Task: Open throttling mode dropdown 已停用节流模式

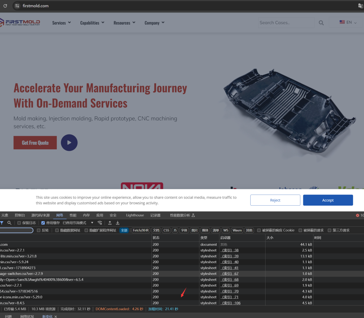Action: 78,223
